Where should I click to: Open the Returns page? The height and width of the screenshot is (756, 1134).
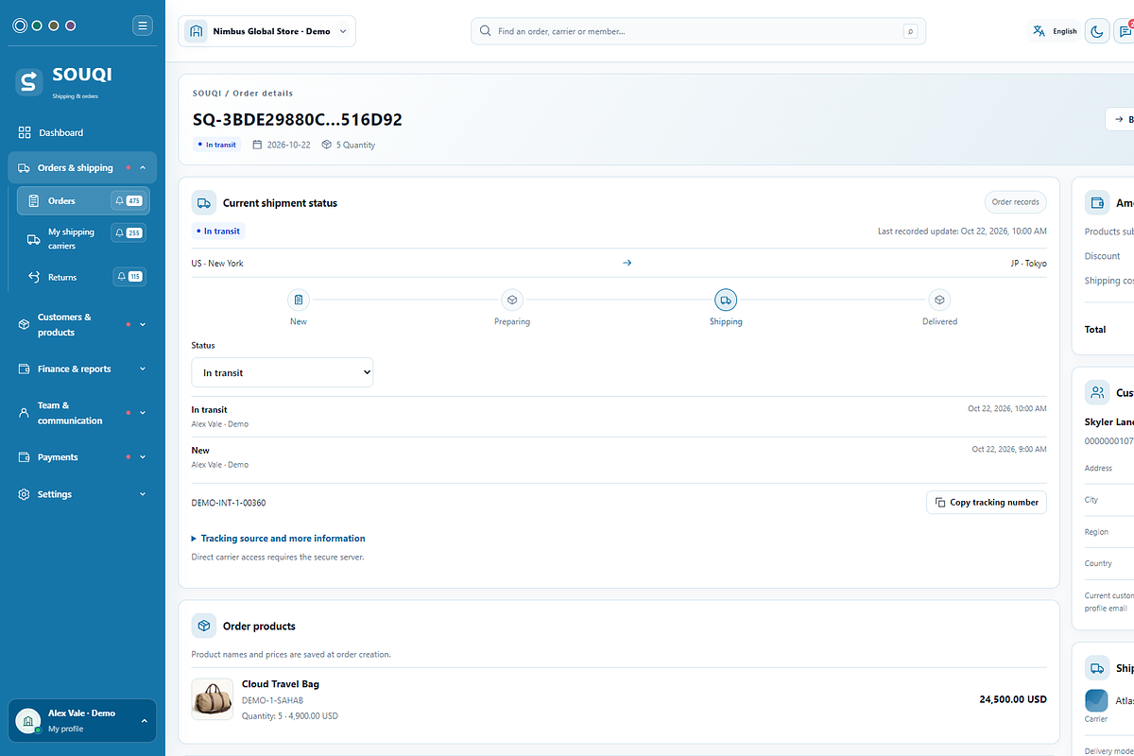83,277
